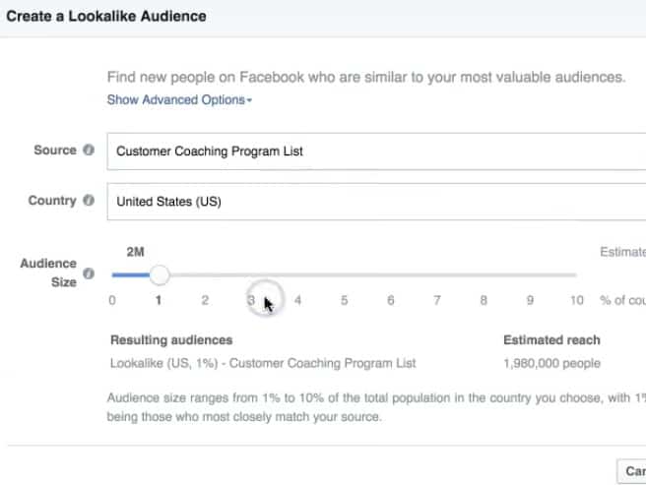Click the 8 mark on audience size scale

[x=484, y=300]
